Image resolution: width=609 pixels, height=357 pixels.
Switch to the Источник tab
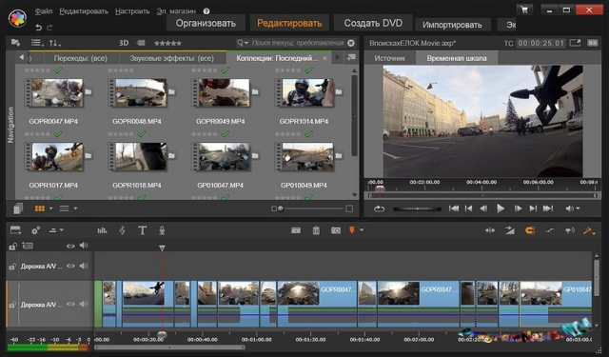pyautogui.click(x=389, y=58)
